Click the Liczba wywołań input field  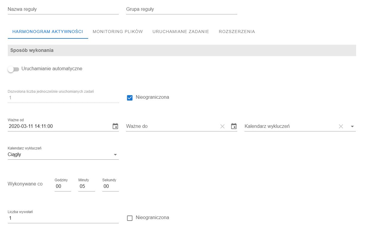click(63, 218)
